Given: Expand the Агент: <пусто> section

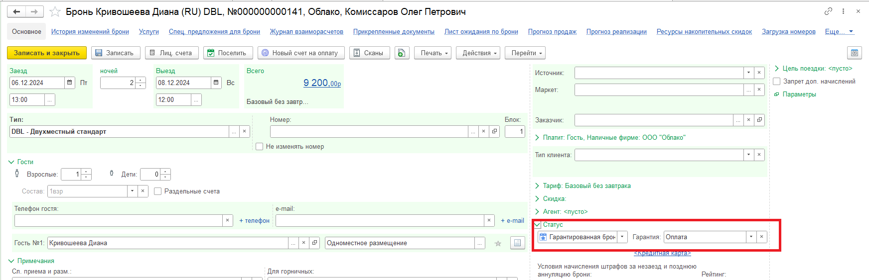Looking at the screenshot, I should (x=537, y=211).
